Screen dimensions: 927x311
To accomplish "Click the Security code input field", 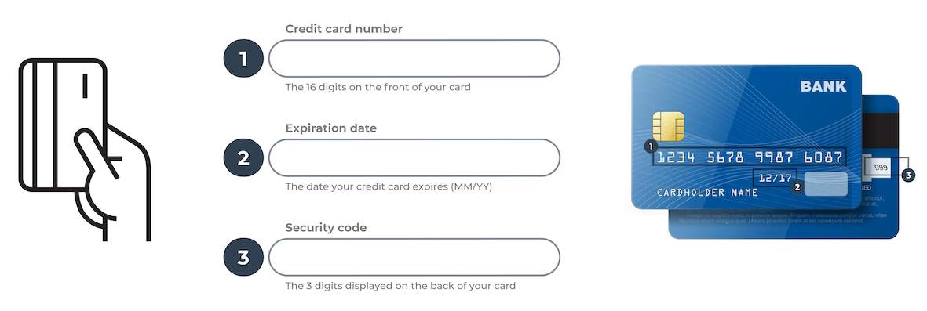I will point(414,257).
